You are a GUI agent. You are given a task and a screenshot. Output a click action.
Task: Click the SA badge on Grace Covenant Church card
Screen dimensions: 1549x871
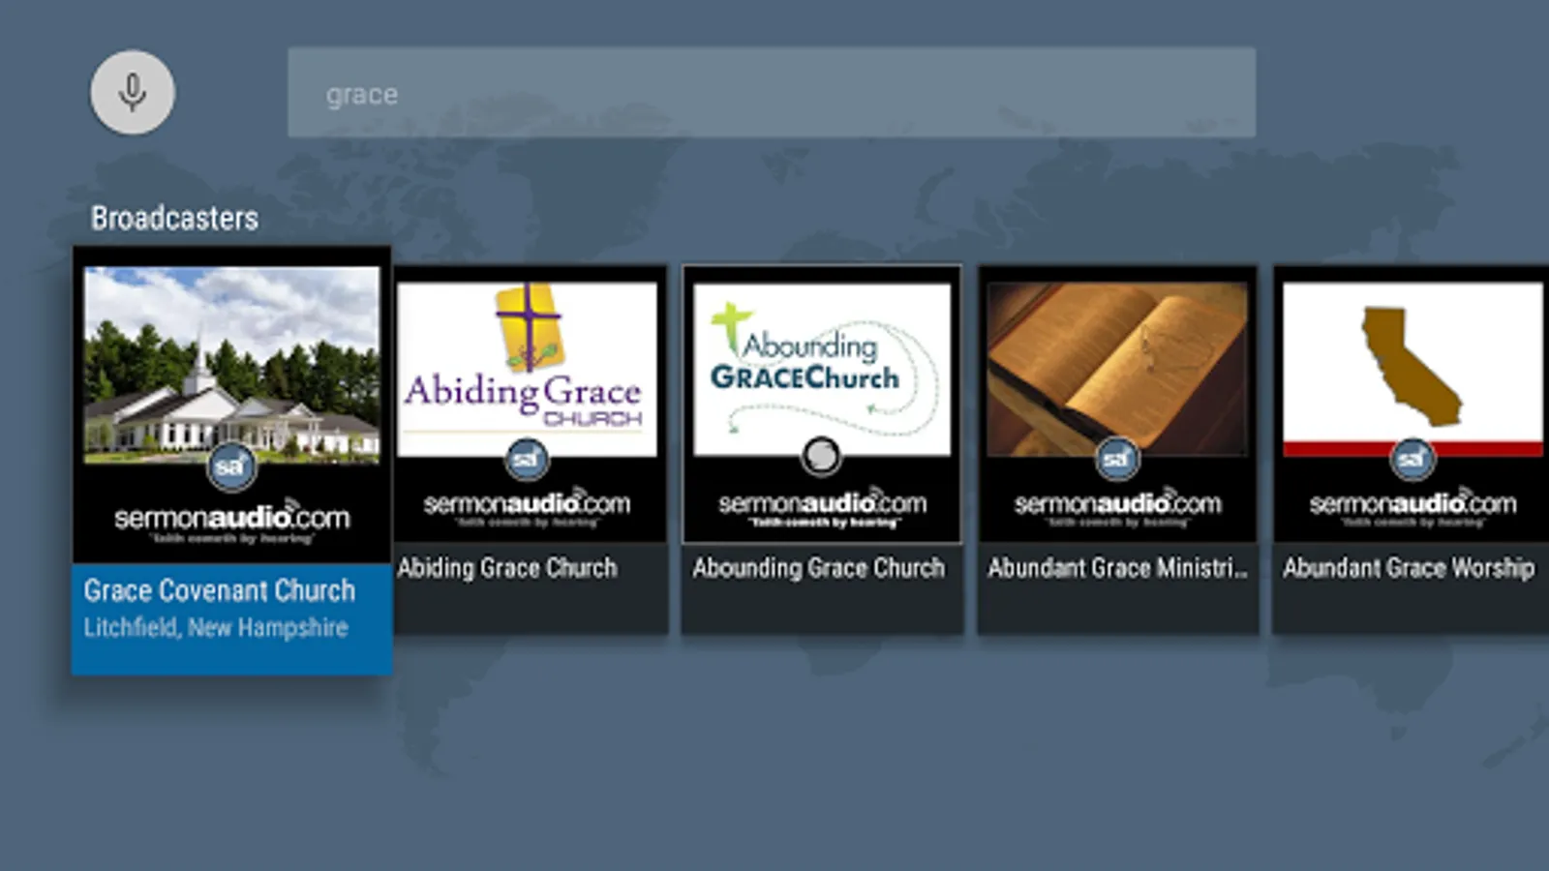tap(231, 467)
